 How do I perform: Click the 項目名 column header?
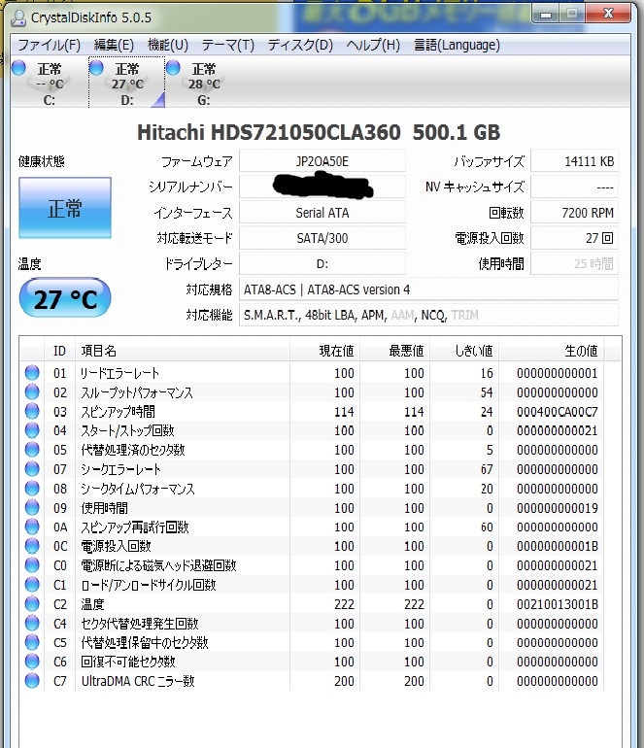tap(183, 351)
